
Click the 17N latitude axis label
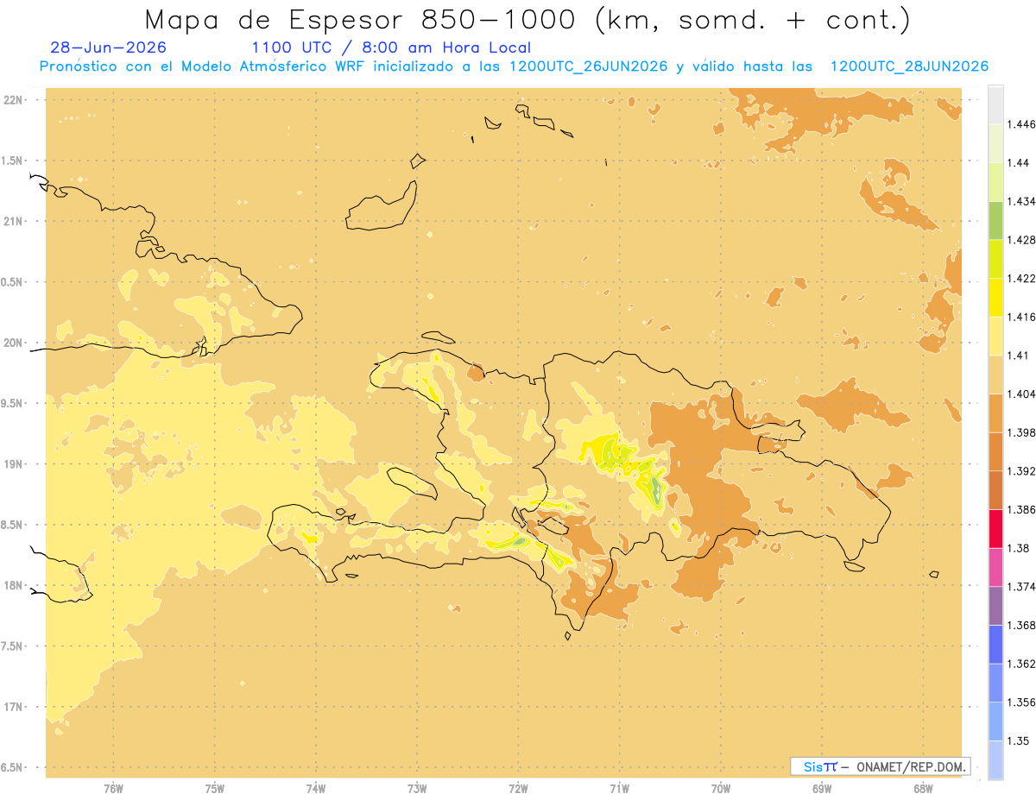coord(13,707)
